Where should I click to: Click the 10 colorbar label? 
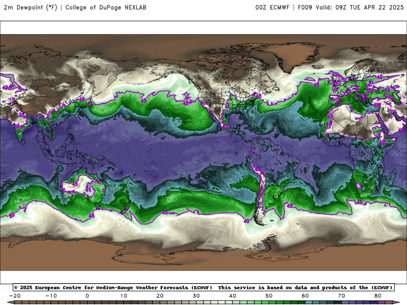pos(124,296)
